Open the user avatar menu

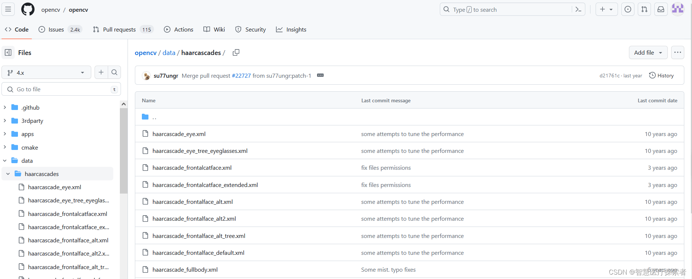678,9
